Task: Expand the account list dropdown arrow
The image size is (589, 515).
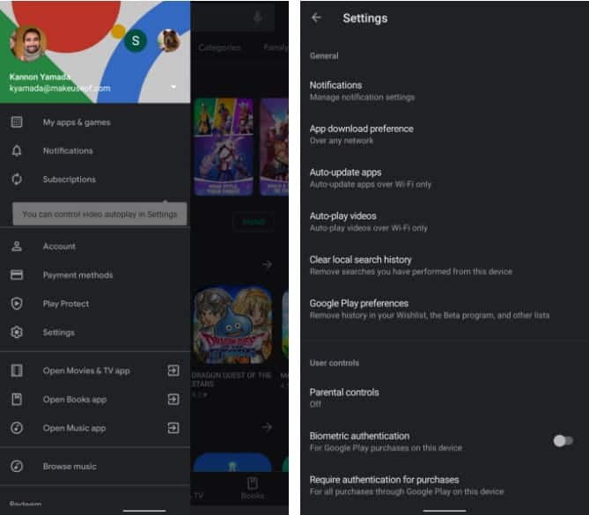Action: [173, 87]
